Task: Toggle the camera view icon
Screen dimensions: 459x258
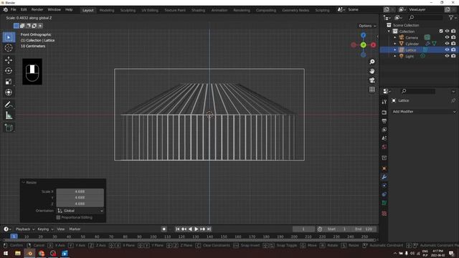Action: [372, 80]
